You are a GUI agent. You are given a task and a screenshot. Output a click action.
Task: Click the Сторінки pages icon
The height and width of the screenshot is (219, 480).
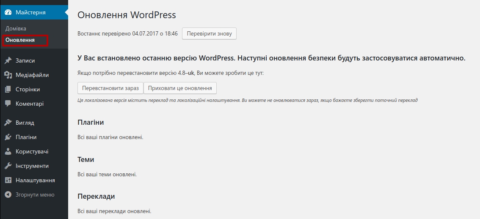(x=8, y=89)
